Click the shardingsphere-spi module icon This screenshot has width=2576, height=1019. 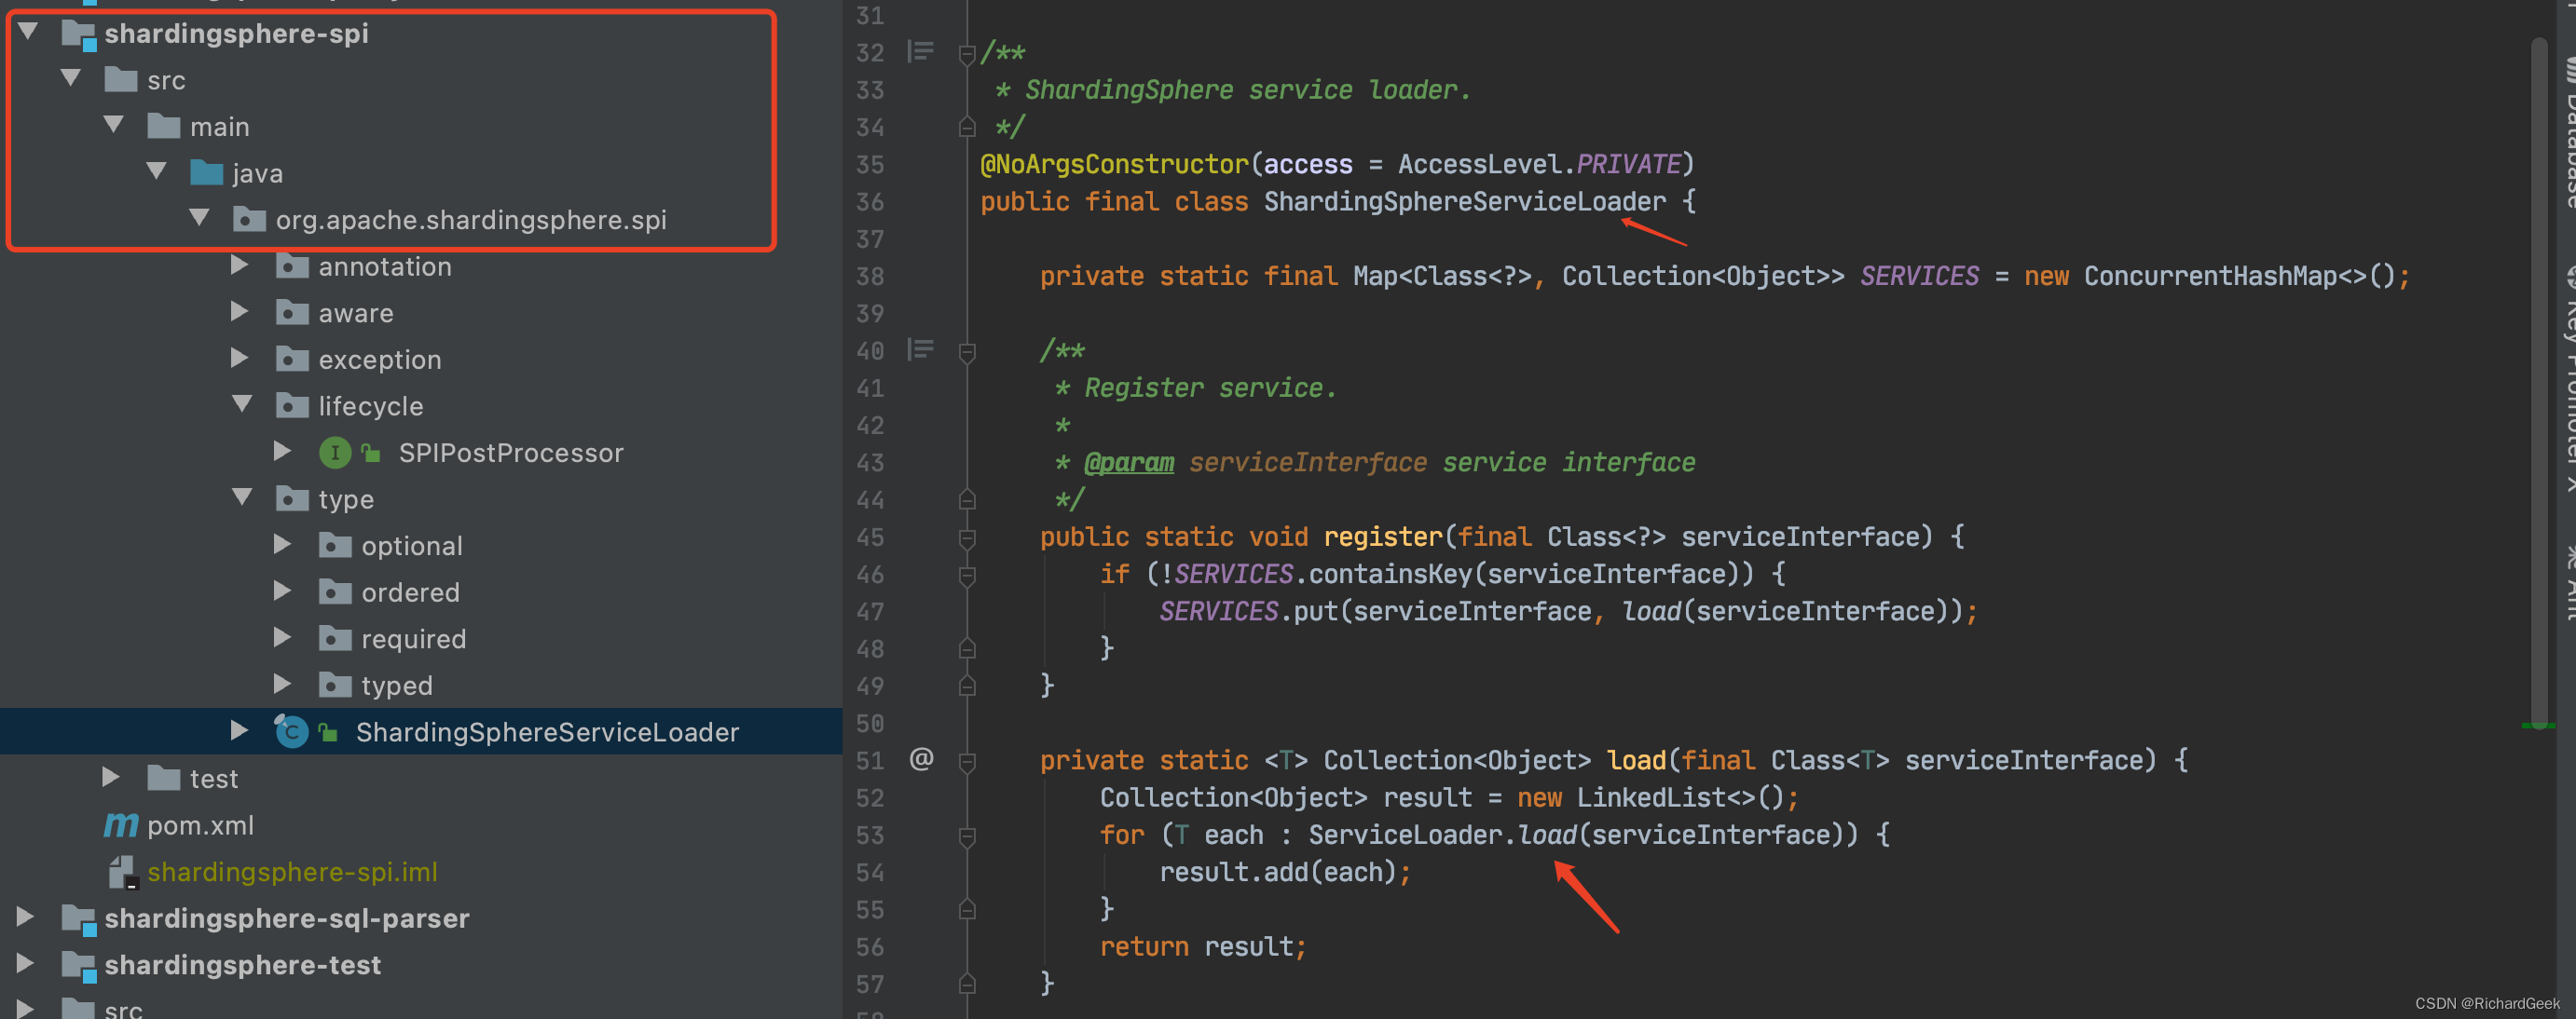click(79, 34)
